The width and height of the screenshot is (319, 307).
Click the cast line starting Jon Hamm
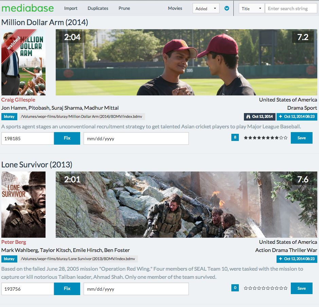60,108
